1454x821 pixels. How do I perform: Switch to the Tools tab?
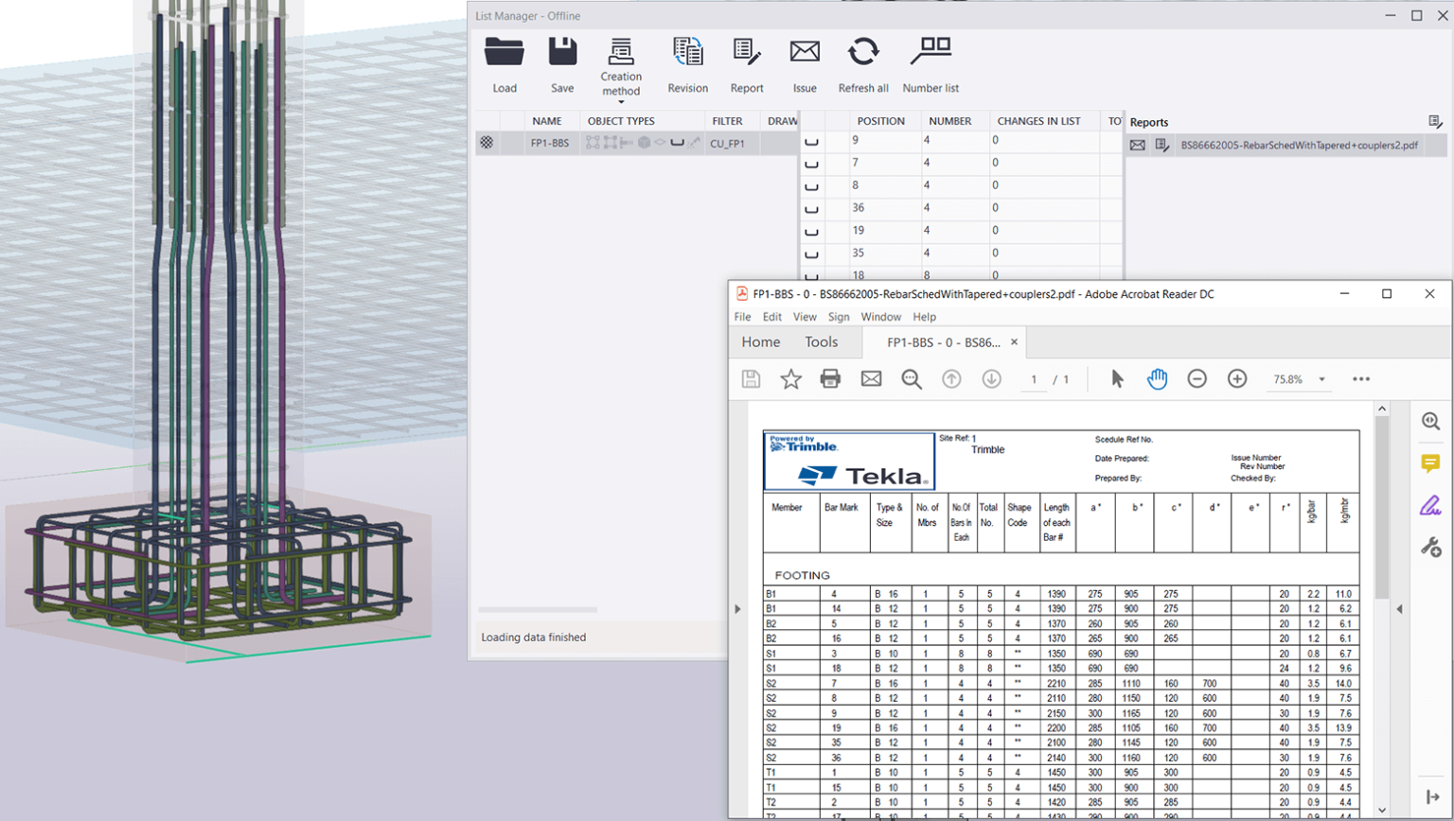click(x=822, y=341)
